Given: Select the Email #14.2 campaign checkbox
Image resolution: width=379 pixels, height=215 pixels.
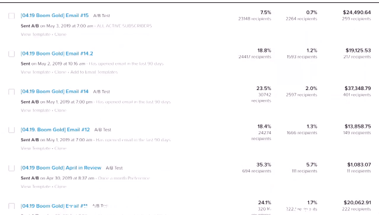Looking at the screenshot, I should tap(11, 54).
